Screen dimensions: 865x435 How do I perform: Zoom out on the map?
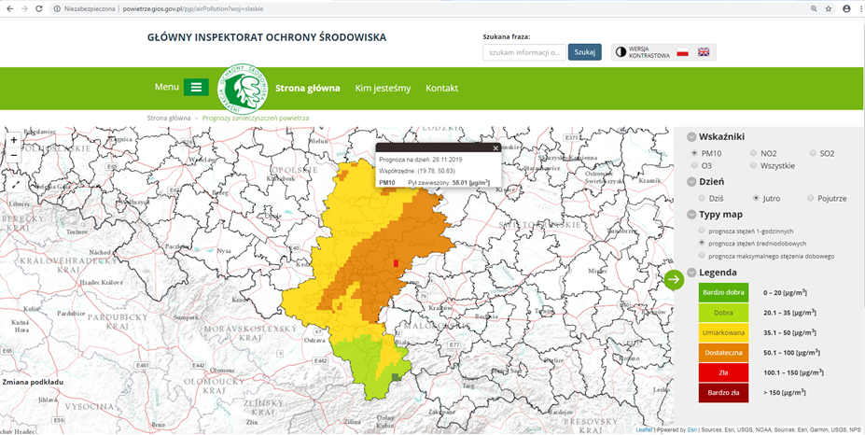pyautogui.click(x=13, y=158)
